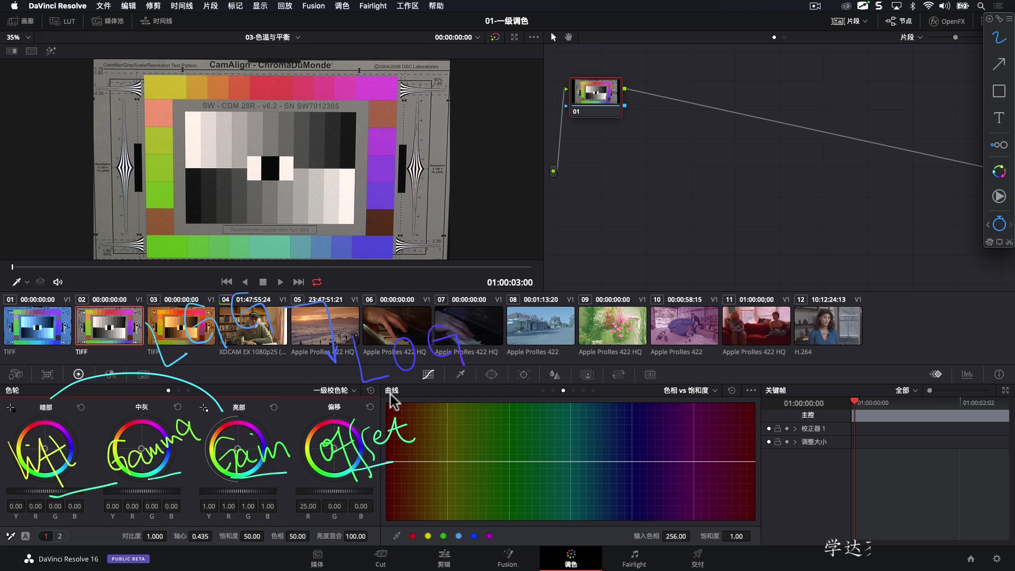Screen dimensions: 1015x571
Task: Click the auto balance A button
Action: [25, 536]
